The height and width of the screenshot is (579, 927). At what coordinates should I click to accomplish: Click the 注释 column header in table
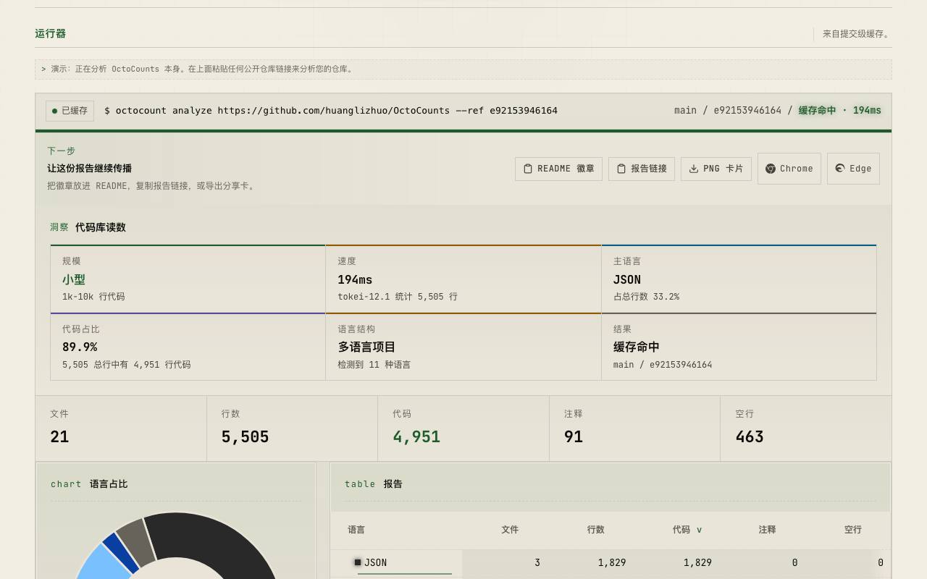pos(767,530)
